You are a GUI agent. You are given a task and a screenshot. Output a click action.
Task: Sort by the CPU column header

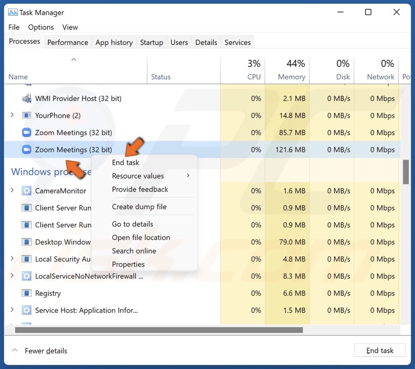pyautogui.click(x=243, y=70)
